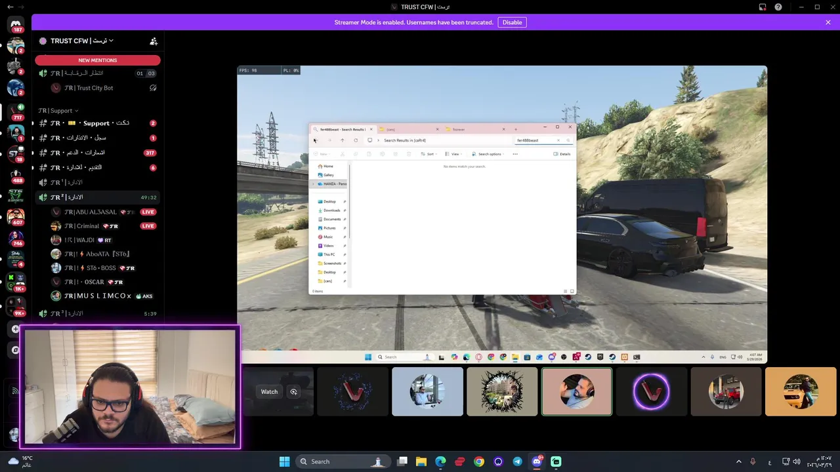Screen dimensions: 840x472
Task: Select Downloads in Explorer sidebar
Action: [x=331, y=210]
